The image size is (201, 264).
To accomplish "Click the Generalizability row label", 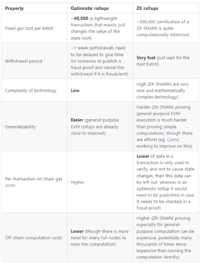I will coord(20,127).
